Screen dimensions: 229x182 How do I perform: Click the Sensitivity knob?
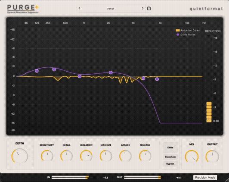pos(47,156)
